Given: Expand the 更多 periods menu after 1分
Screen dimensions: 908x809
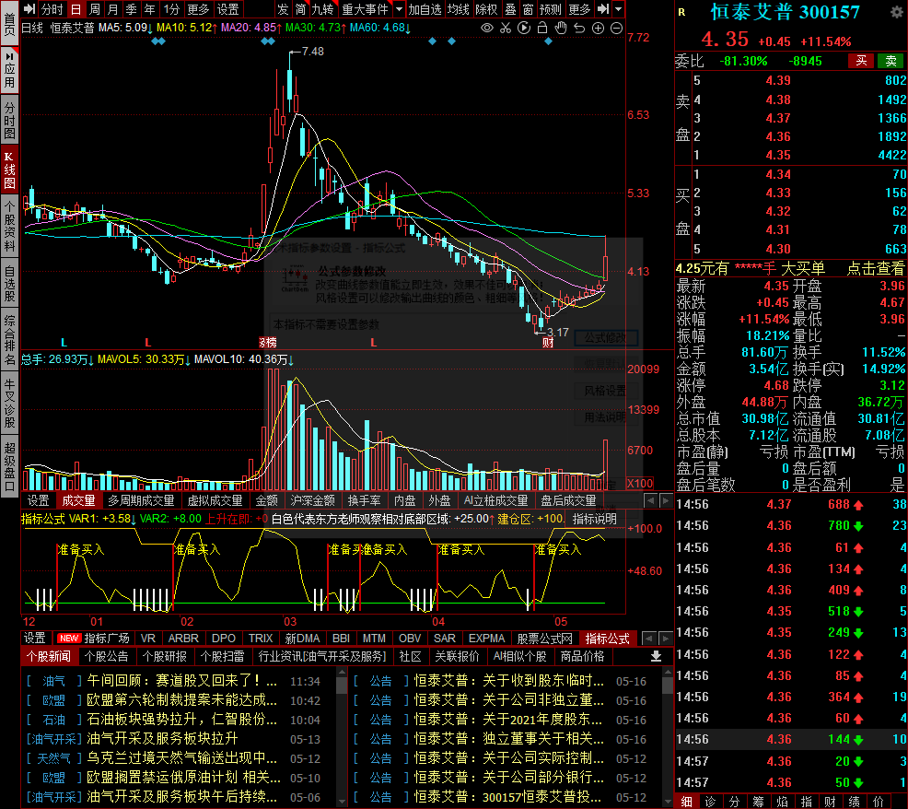Looking at the screenshot, I should [198, 9].
